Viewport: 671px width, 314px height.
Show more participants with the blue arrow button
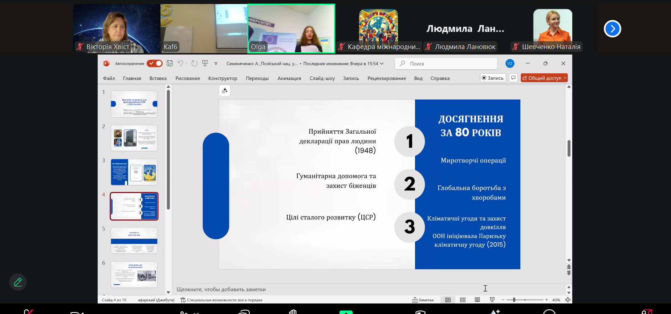click(612, 29)
